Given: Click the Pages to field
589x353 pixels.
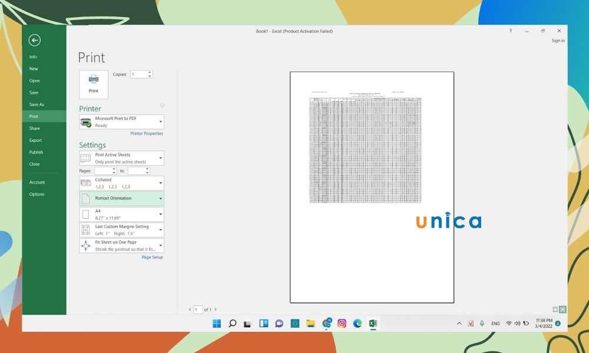Looking at the screenshot, I should (x=137, y=171).
